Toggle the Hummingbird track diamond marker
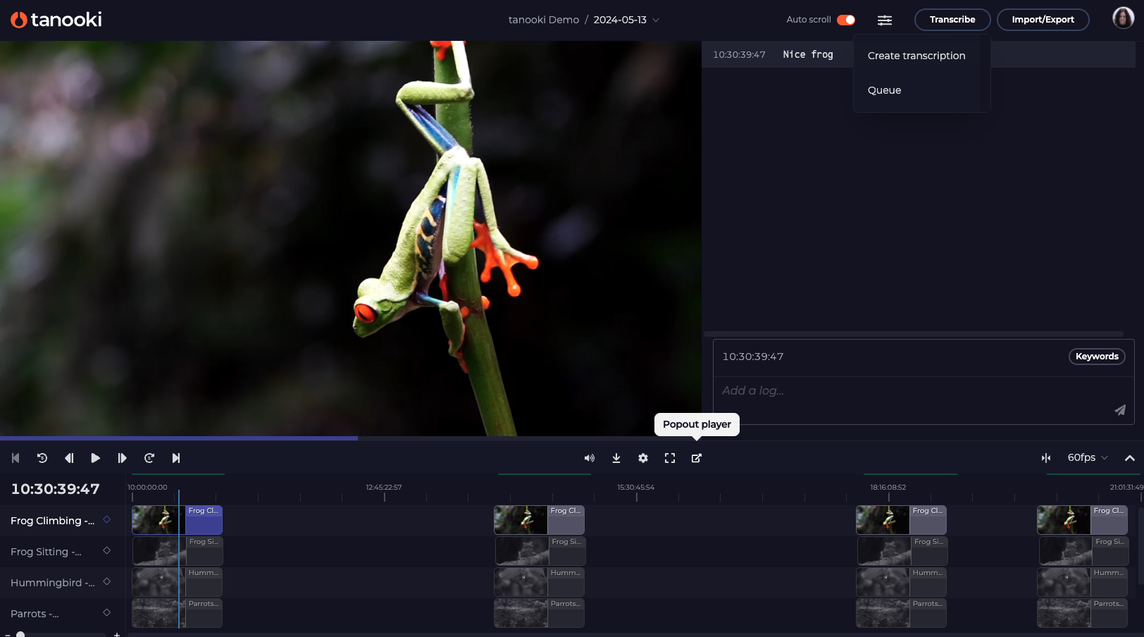This screenshot has height=637, width=1144. (107, 582)
